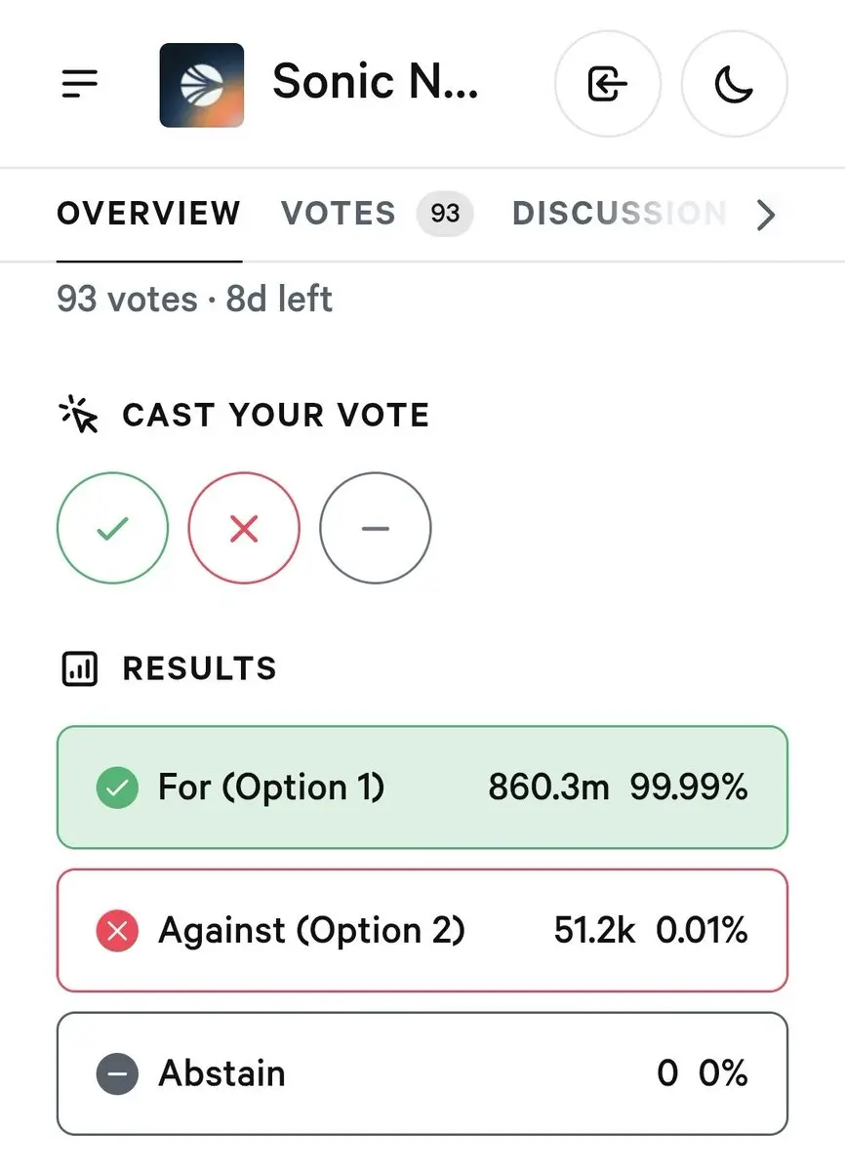Click the 93 votes count badge
The width and height of the screenshot is (845, 1171).
tap(445, 214)
